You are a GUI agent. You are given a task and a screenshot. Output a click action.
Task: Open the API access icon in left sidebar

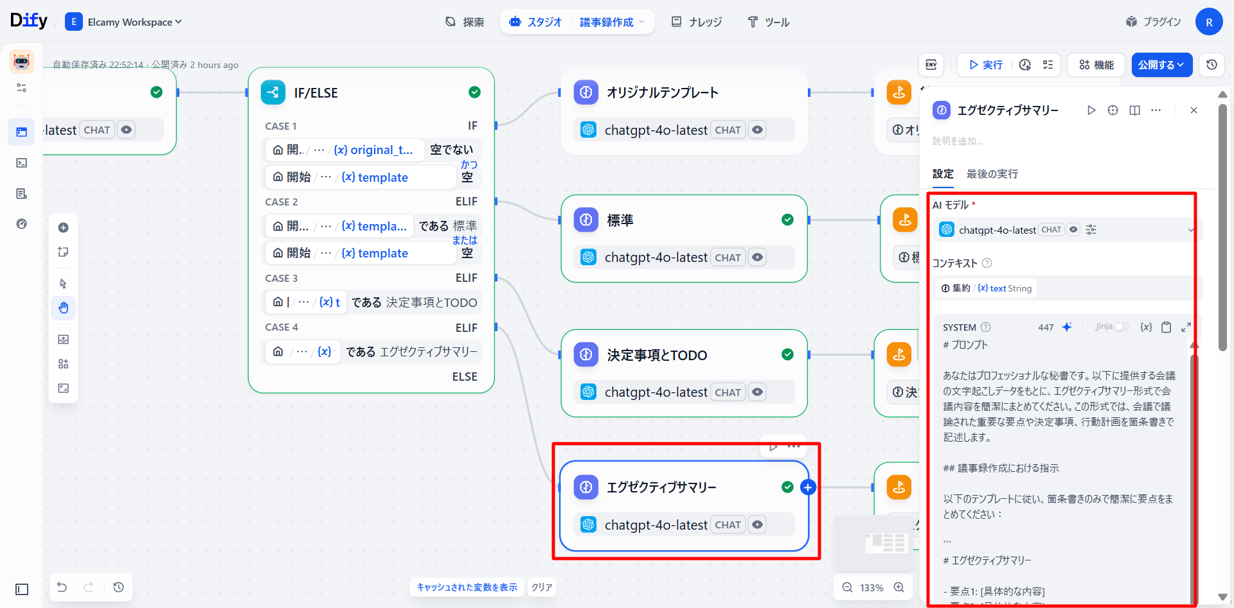point(21,163)
